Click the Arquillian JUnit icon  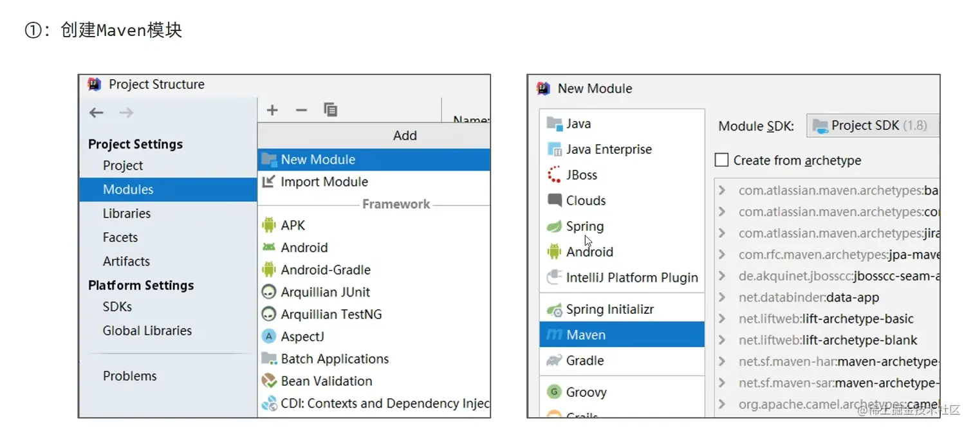point(269,292)
